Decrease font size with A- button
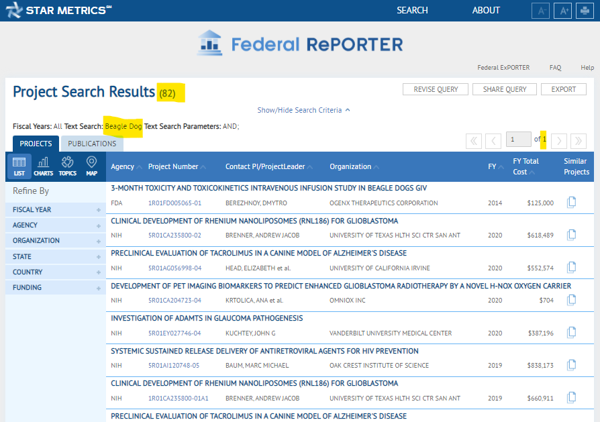This screenshot has width=600, height=422. pos(540,11)
